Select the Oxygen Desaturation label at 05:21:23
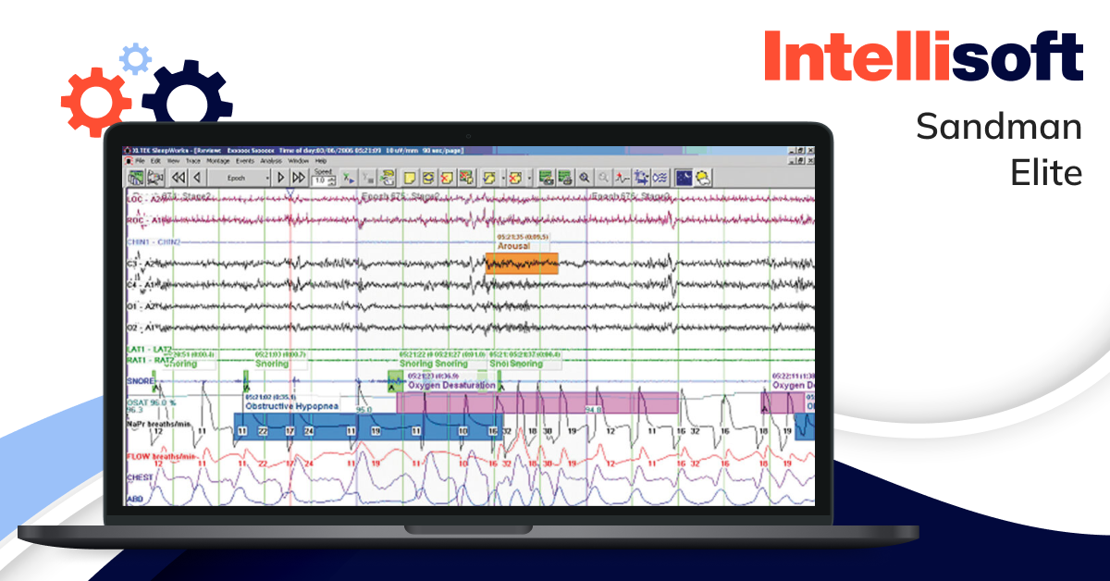Image resolution: width=1110 pixels, height=581 pixels. 451,385
